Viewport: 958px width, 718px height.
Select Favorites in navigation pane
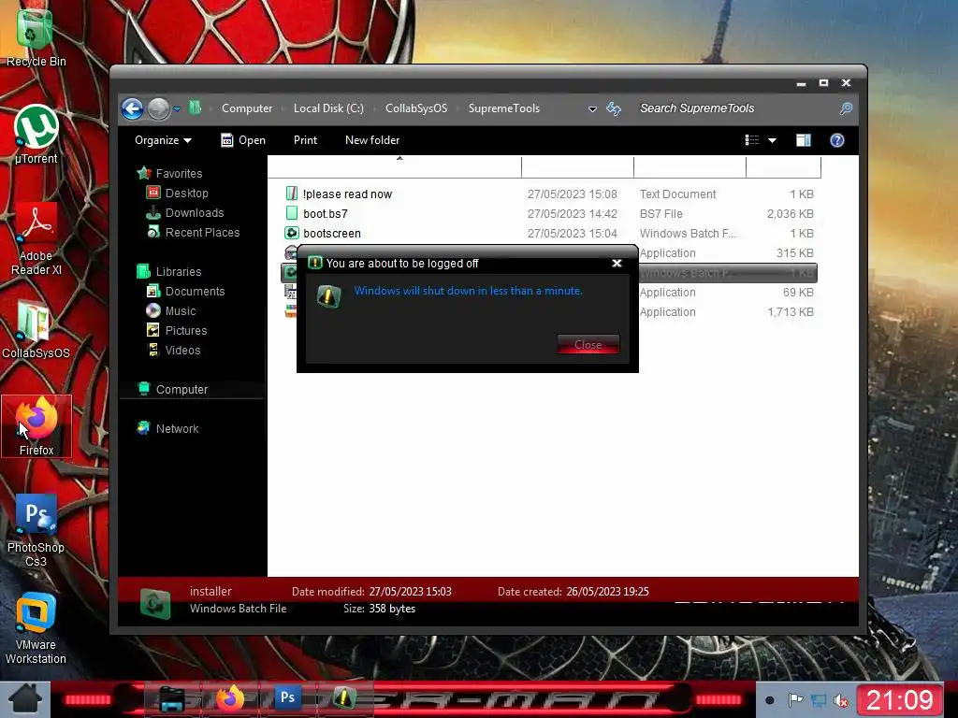(x=169, y=173)
